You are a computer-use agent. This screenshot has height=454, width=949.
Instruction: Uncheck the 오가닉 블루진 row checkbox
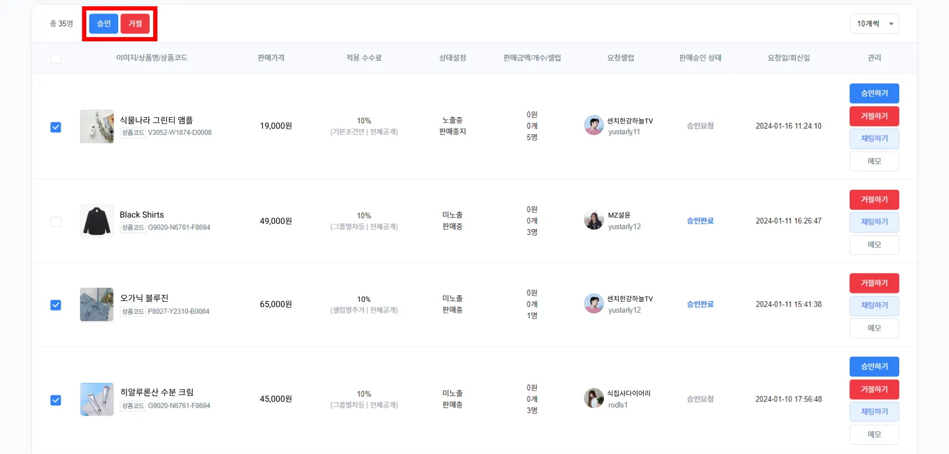pos(56,305)
